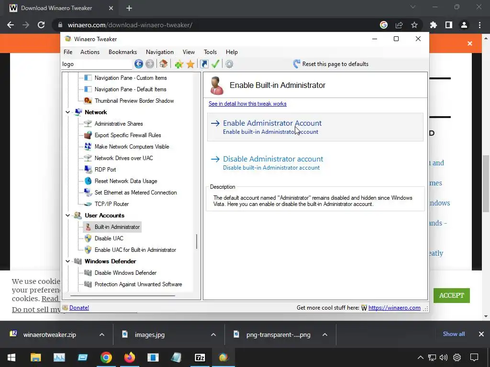Open bookmarks with the yellow star icon
490x367 pixels.
coord(190,65)
